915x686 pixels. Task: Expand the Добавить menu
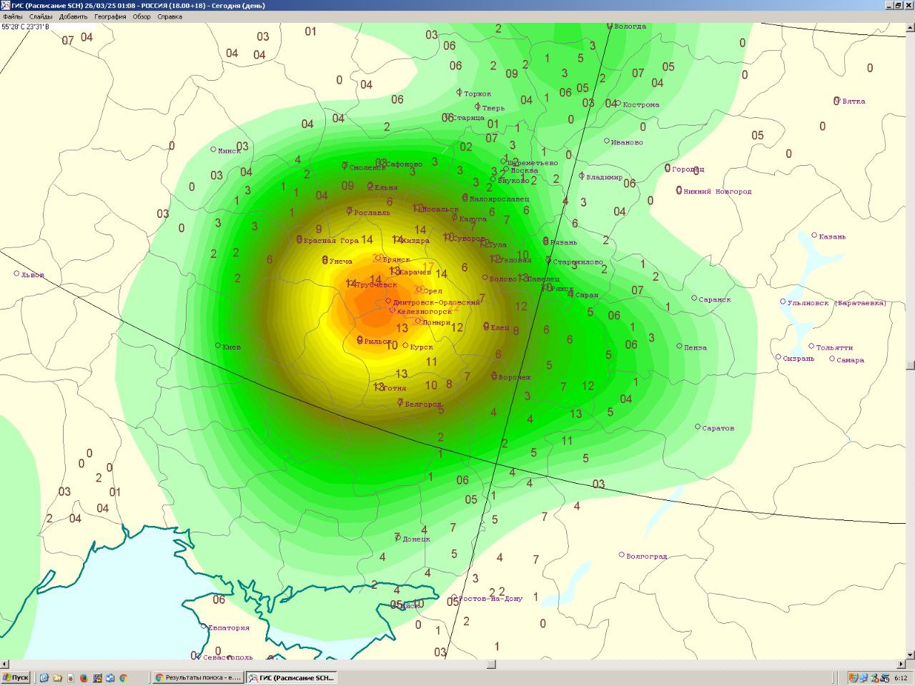(74, 16)
